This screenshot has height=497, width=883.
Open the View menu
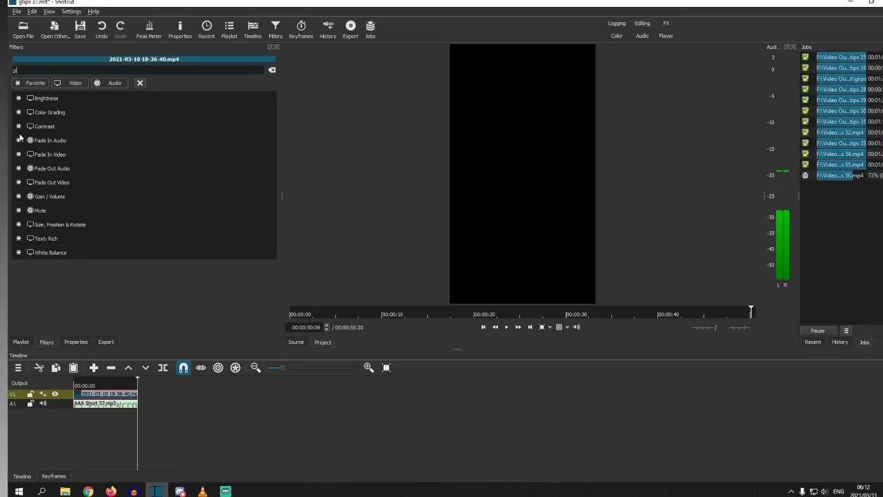click(x=49, y=12)
